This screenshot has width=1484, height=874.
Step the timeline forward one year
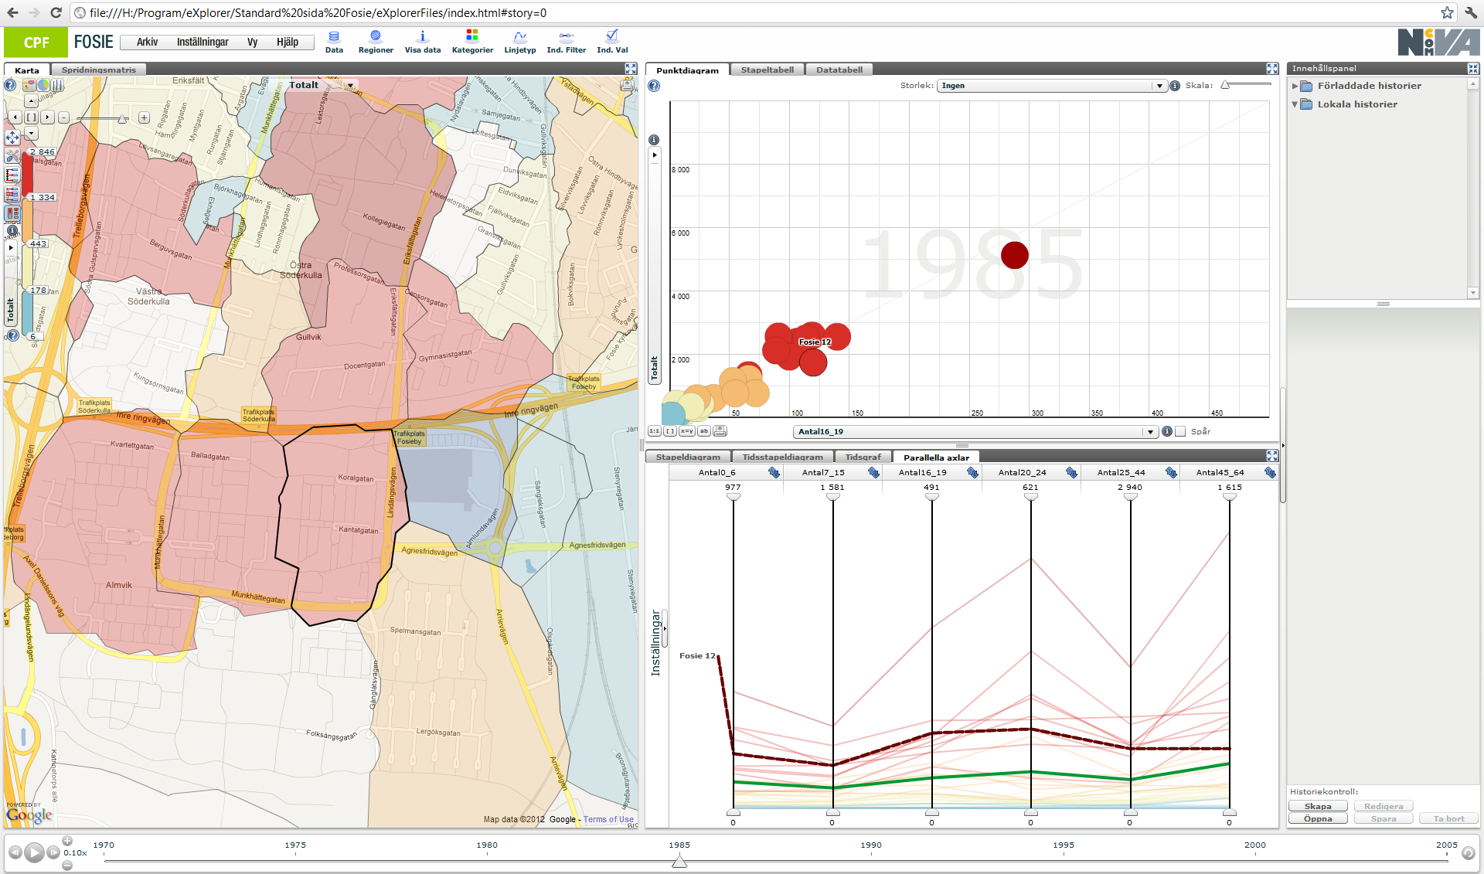click(x=53, y=852)
